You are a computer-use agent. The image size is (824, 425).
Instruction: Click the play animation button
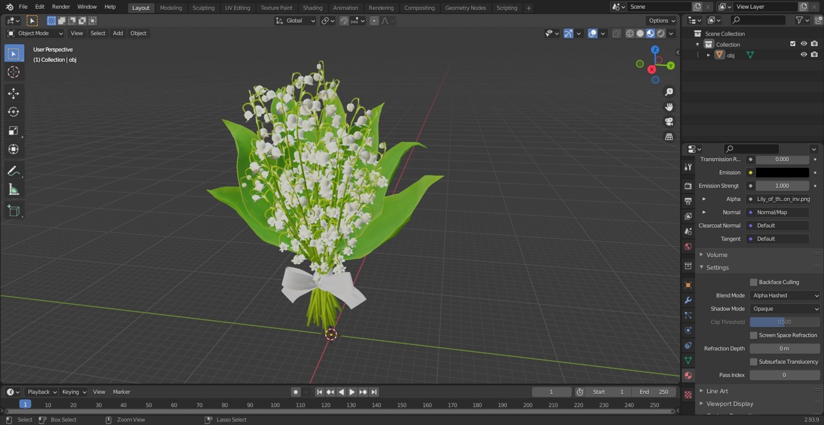coord(352,392)
